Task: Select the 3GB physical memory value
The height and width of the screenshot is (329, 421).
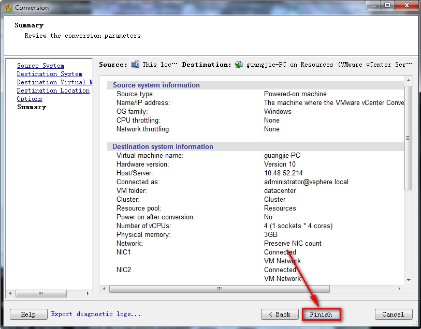Action: pyautogui.click(x=271, y=235)
